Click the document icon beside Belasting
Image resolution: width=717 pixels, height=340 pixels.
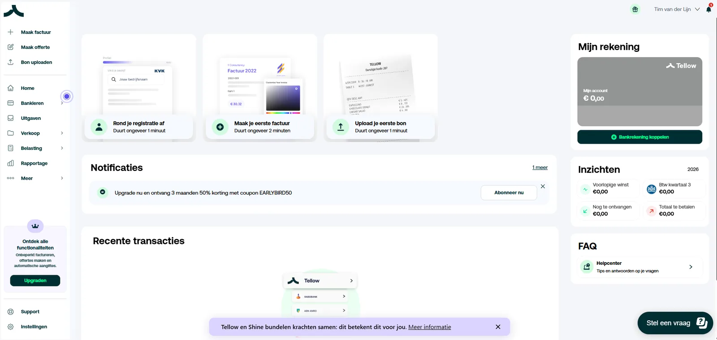coord(10,148)
